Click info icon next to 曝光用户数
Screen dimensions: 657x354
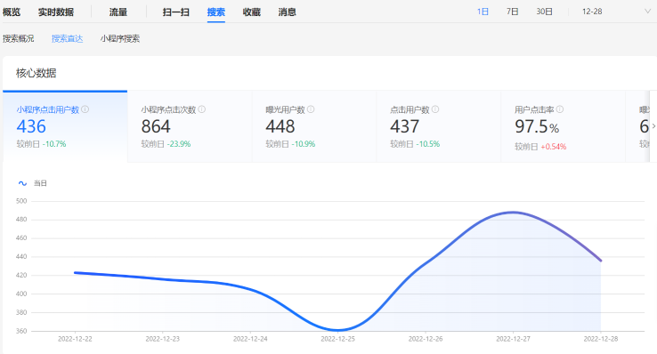click(311, 109)
